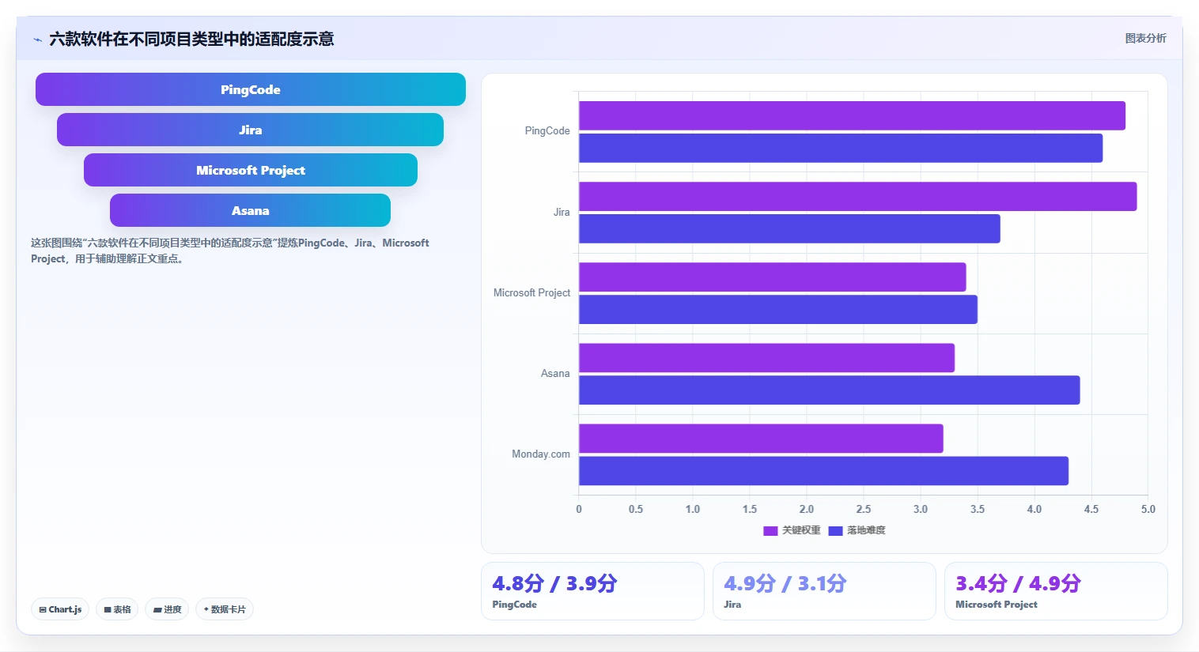
Task: Click the 2.5 x-axis tick label
Action: click(x=864, y=509)
